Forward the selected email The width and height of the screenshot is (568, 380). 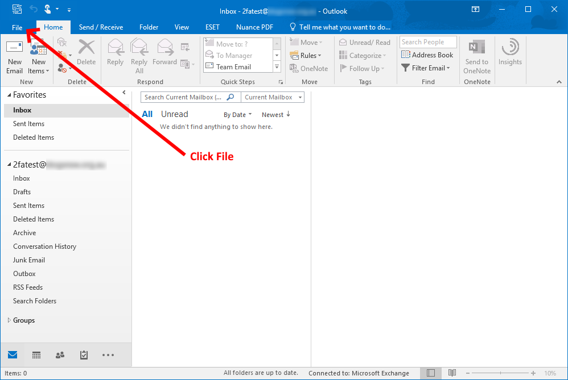point(165,53)
